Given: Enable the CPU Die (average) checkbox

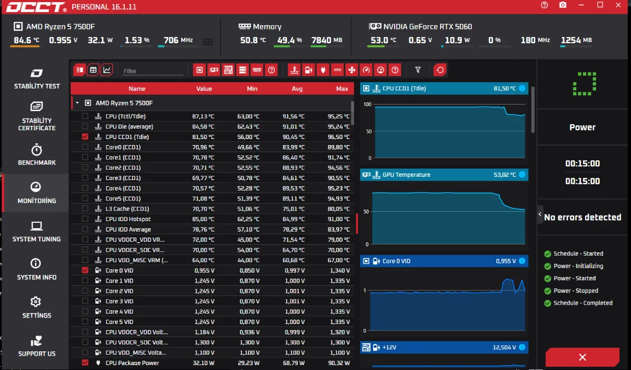Looking at the screenshot, I should coord(85,126).
